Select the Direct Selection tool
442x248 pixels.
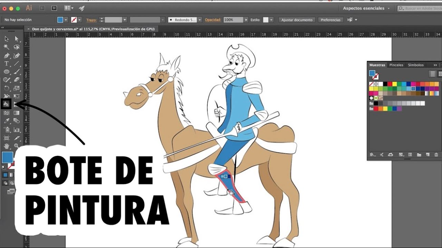coord(17,39)
